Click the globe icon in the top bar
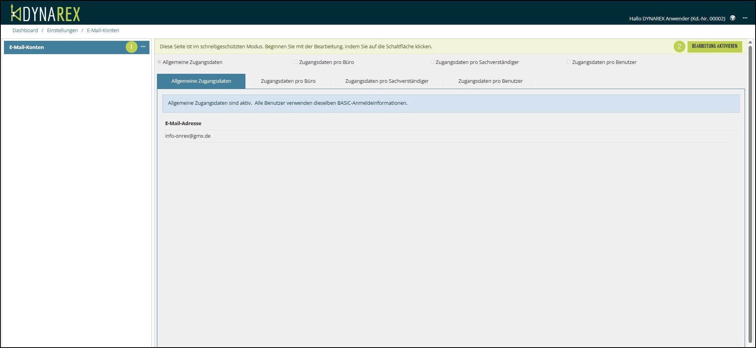The height and width of the screenshot is (348, 756). (732, 18)
